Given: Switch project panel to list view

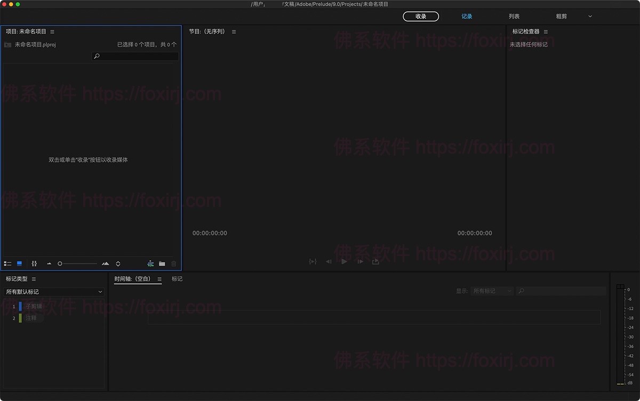Looking at the screenshot, I should click(x=8, y=263).
